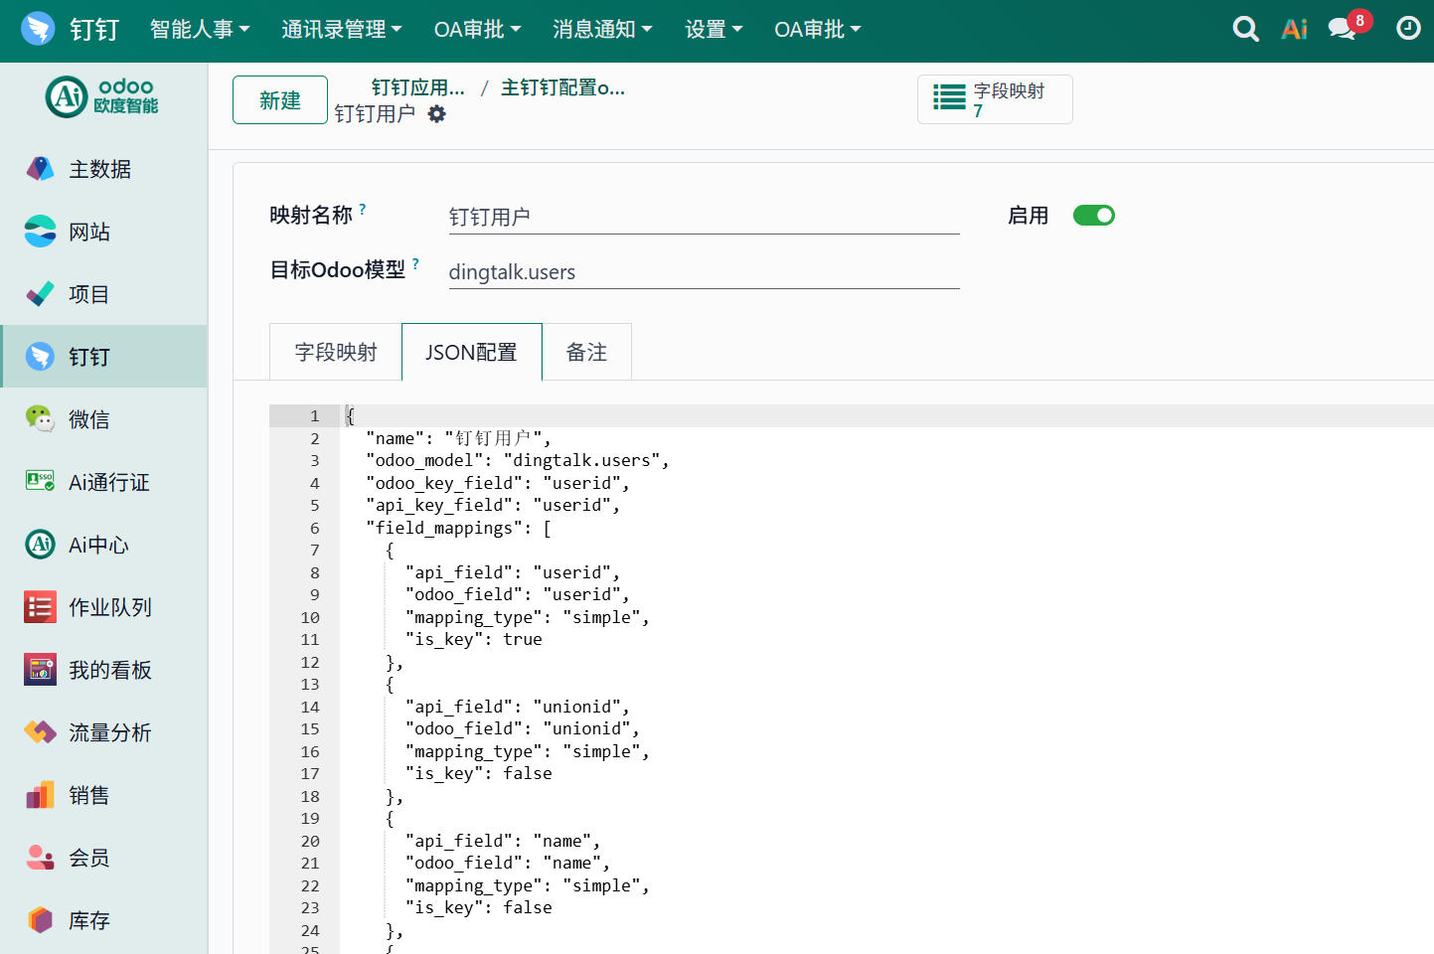
Task: Click the DingTalk logo icon in top bar
Action: (38, 28)
